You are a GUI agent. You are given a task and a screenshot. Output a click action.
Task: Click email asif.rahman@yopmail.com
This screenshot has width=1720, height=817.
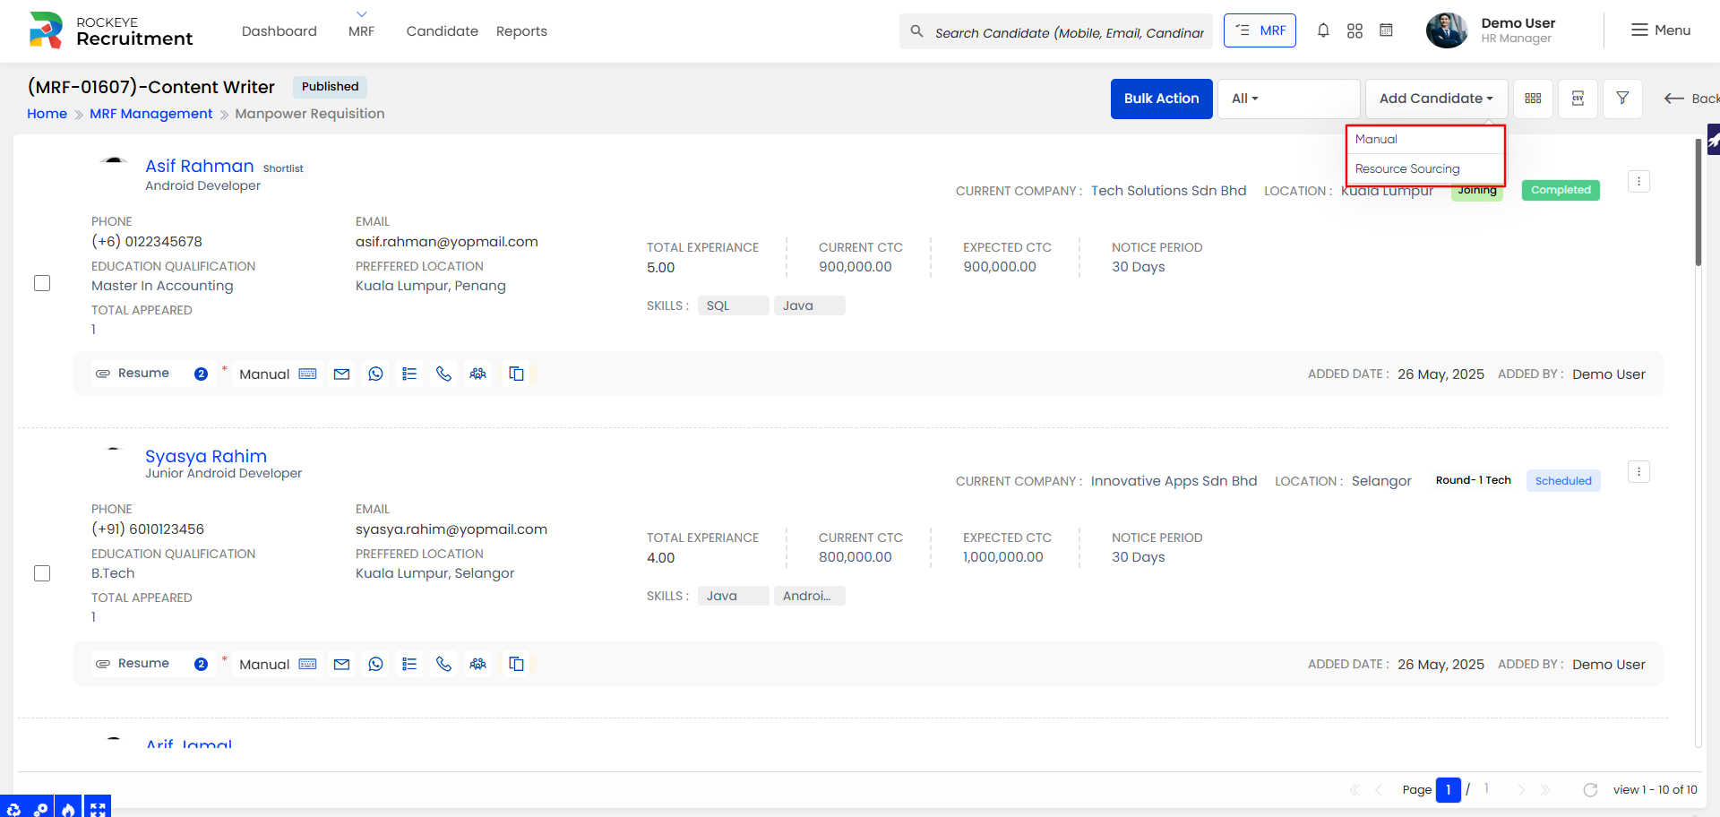[x=446, y=242]
